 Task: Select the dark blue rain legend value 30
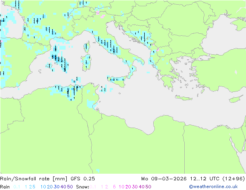pos(57,187)
